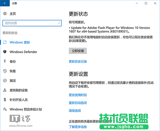Viewport: 160px width, 131px height.
Task: Open 激活 settings page
Action: (x=13, y=81)
